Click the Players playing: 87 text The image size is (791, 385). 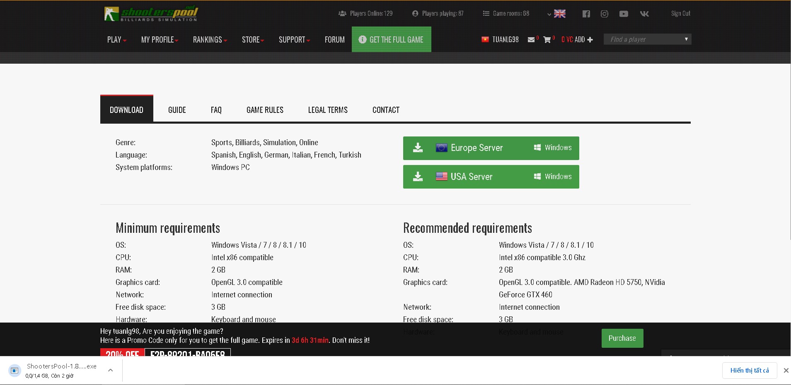click(443, 14)
